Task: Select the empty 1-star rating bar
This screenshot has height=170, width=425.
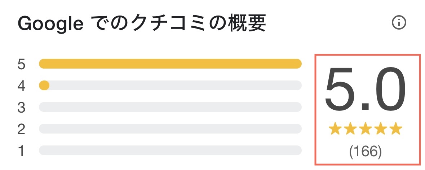Action: (x=170, y=151)
